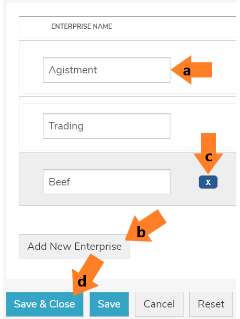
Task: Click the orange down arrow labeled c
Action: coord(208,153)
